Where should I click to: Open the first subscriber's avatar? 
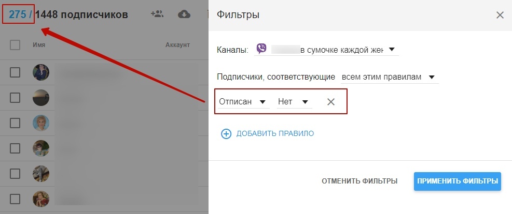tap(41, 72)
